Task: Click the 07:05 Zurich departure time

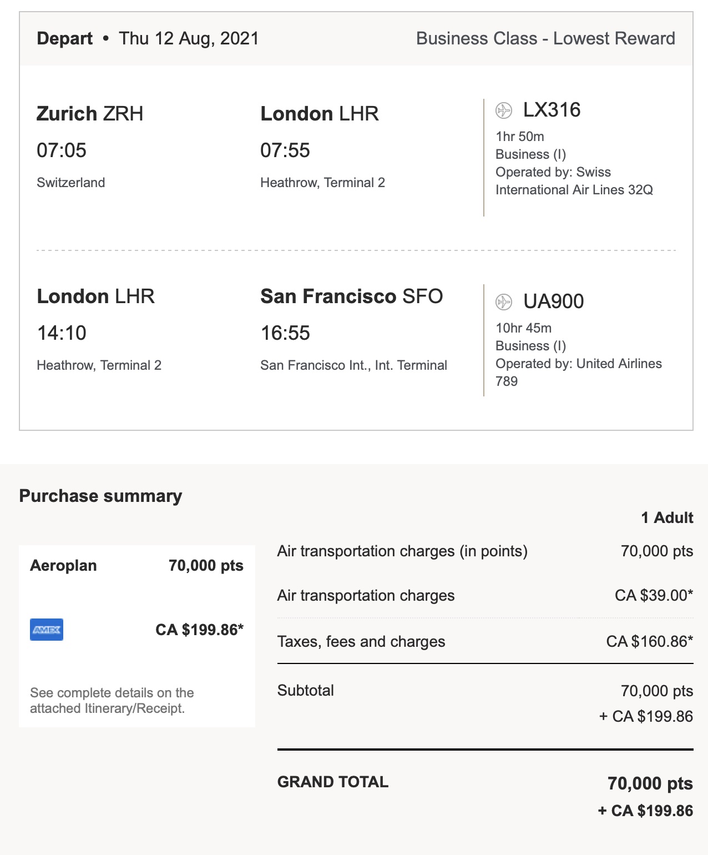Action: 62,150
